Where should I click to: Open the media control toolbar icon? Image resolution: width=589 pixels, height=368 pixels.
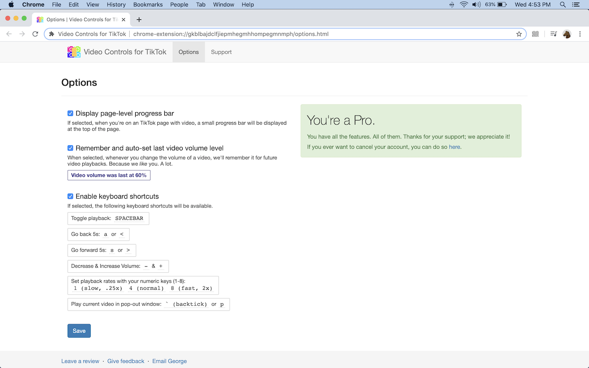coord(554,34)
